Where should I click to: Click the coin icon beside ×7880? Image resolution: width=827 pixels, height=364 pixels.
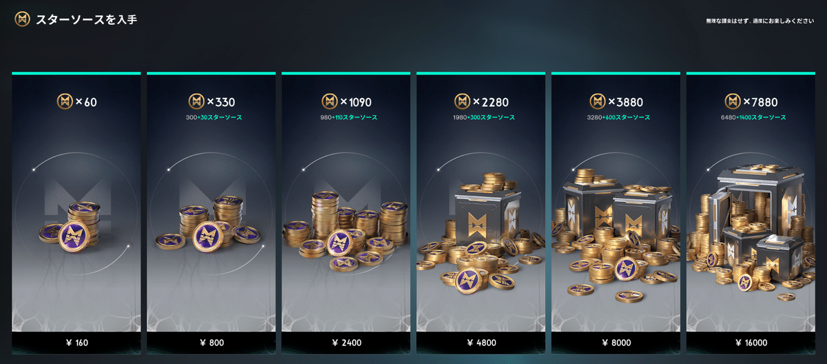(732, 102)
